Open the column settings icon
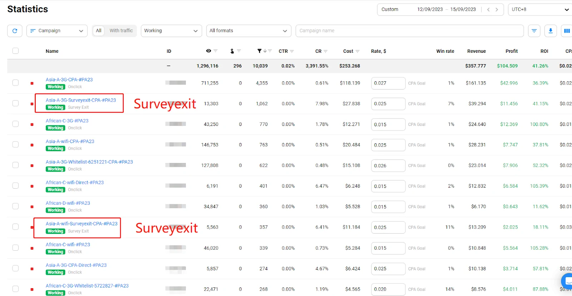This screenshot has height=296, width=572. pos(567,31)
